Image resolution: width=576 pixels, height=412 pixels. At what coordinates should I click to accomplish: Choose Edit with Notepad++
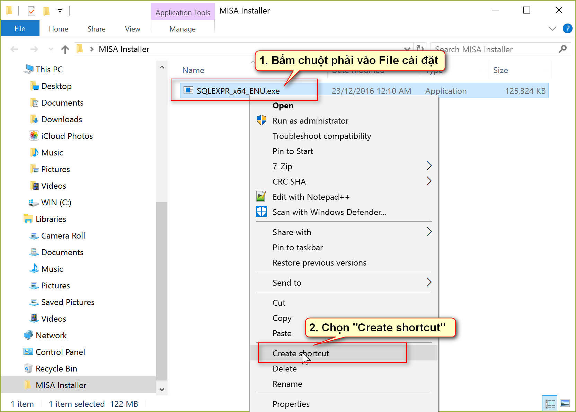(x=311, y=197)
